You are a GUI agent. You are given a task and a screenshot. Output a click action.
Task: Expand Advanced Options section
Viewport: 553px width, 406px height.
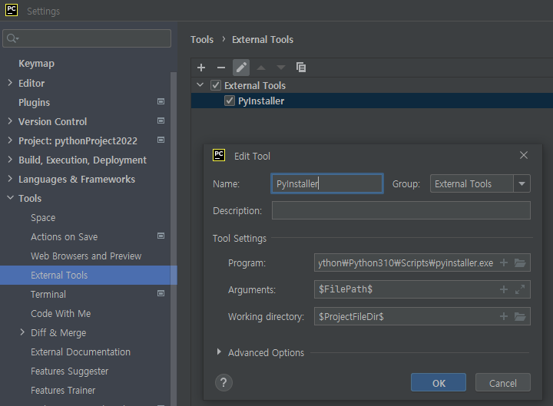219,352
